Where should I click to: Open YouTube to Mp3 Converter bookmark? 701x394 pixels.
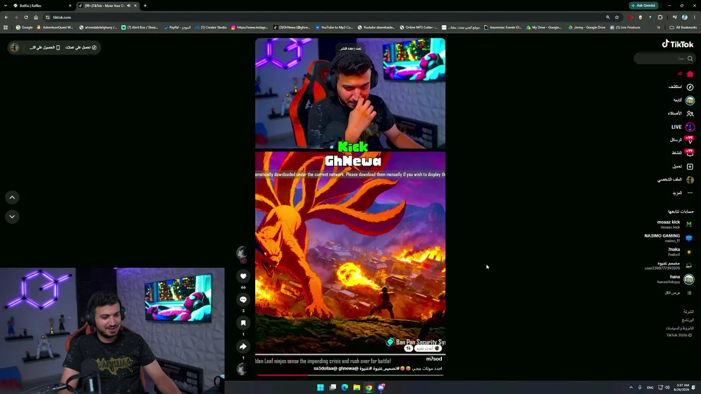334,27
